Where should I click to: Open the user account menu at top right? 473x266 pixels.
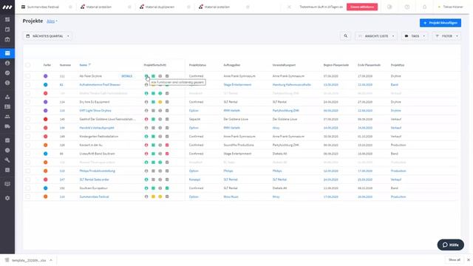[451, 7]
